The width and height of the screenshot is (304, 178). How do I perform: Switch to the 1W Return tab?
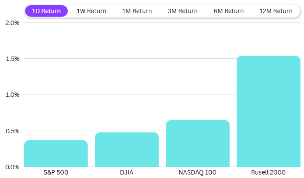tap(91, 11)
